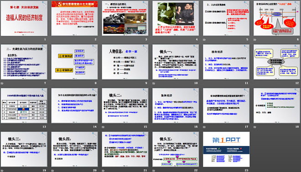Image resolution: width=301 pixels, height=172 pixels.
Task: Select slide 11 about 国有经济
Action: (x=226, y=62)
